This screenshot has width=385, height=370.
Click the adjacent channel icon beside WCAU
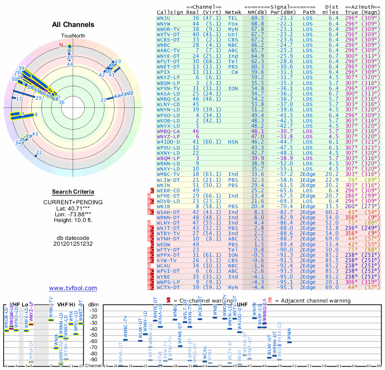pyautogui.click(x=149, y=266)
